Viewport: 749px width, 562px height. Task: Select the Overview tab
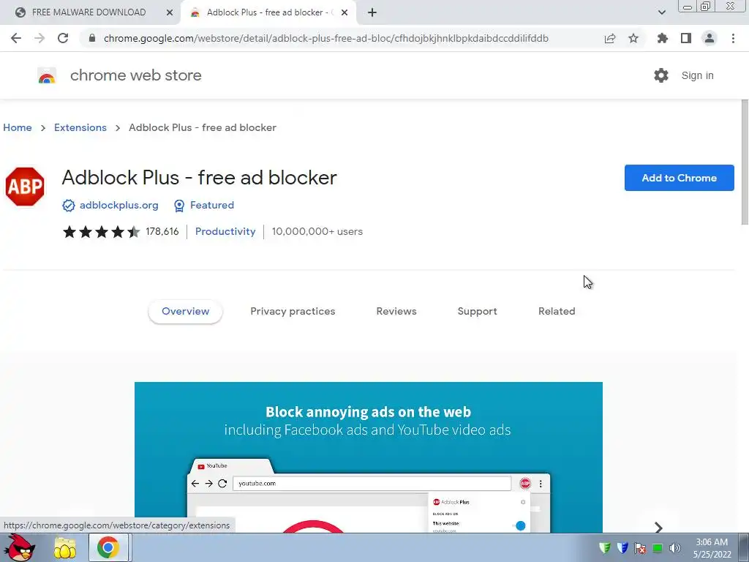click(x=185, y=312)
